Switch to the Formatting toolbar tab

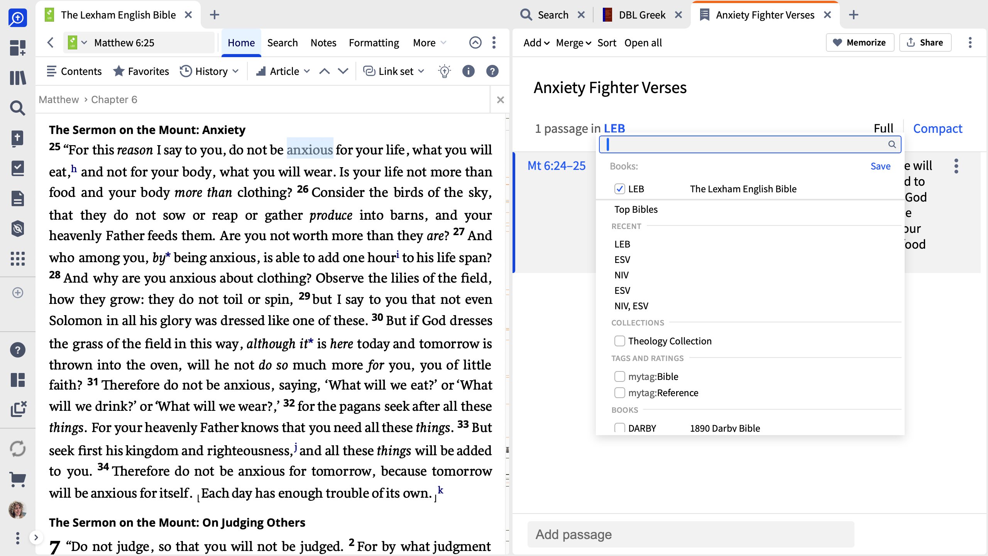374,42
